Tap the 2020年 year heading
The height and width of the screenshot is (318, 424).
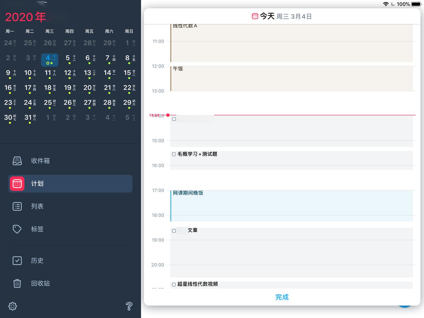click(26, 17)
